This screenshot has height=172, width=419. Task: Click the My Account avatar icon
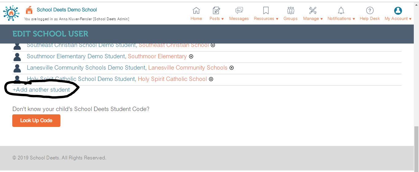[398, 10]
